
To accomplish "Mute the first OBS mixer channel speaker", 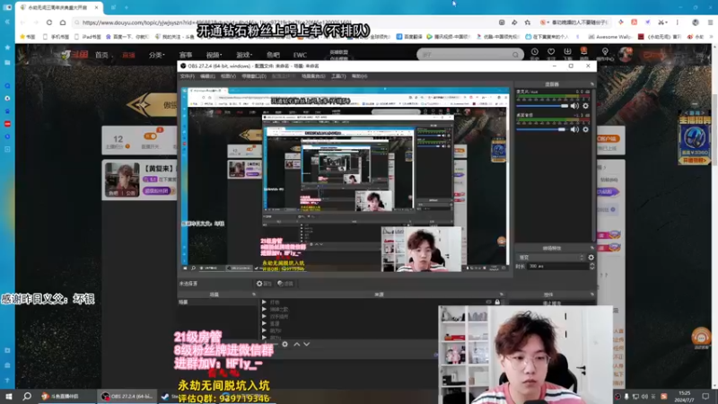I will pyautogui.click(x=574, y=106).
